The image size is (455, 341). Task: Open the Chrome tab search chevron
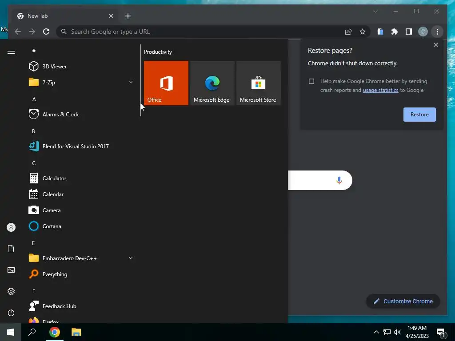point(375,11)
